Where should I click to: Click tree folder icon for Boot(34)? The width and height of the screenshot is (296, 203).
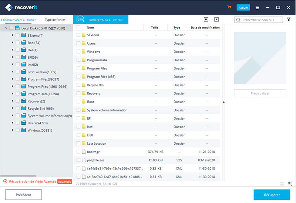click(23, 42)
